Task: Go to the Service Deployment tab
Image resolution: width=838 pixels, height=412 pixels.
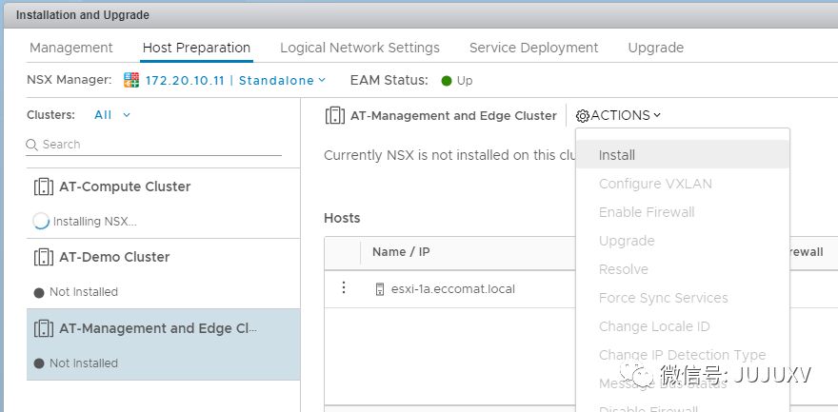Action: point(533,48)
